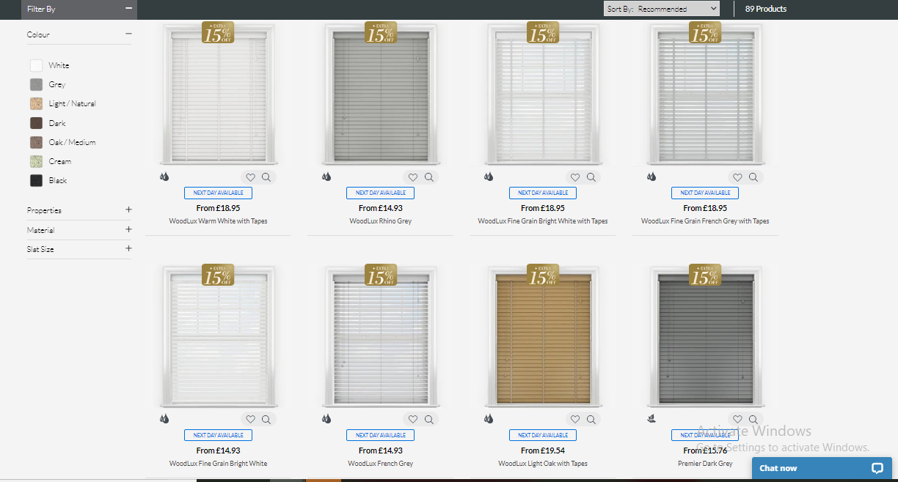
Task: Favourite the Premier Dark Grey blind
Action: (737, 419)
